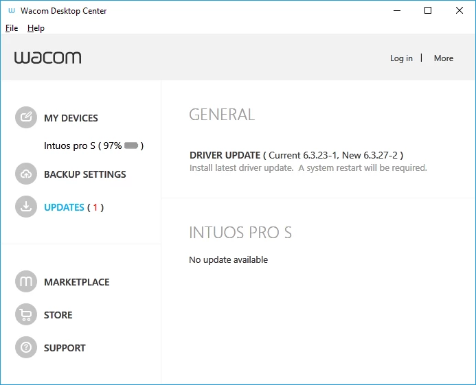The height and width of the screenshot is (385, 476).
Task: Open STORE from the sidebar
Action: tap(58, 315)
